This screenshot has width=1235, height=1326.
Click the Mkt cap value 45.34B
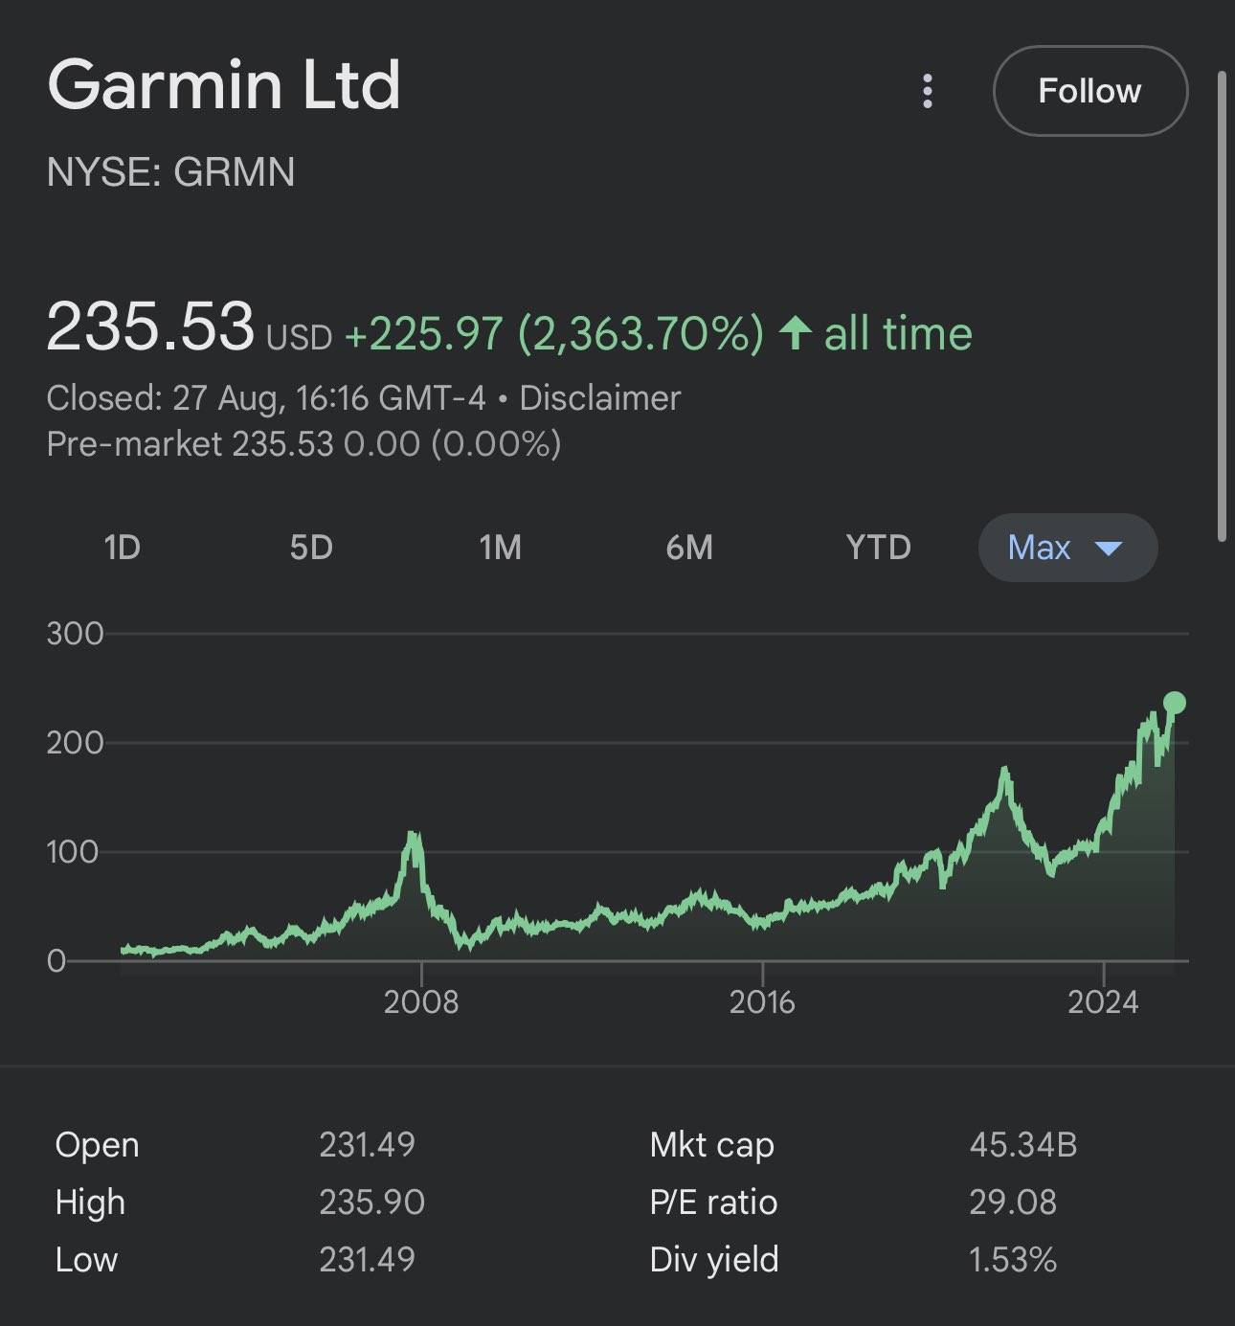pos(1022,1144)
